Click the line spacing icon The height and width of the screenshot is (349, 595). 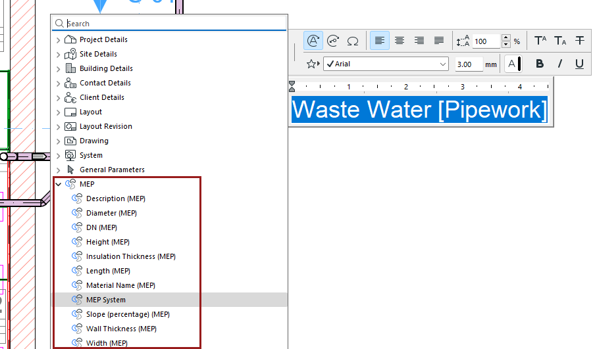click(x=463, y=41)
